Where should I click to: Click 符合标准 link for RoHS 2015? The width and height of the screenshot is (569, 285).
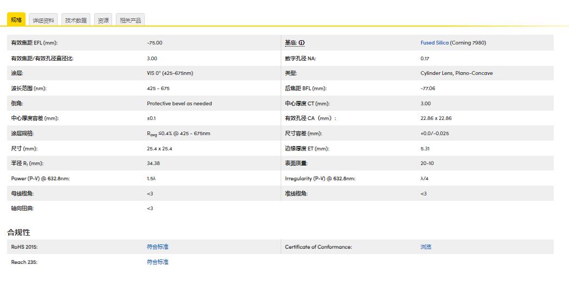[x=158, y=247]
